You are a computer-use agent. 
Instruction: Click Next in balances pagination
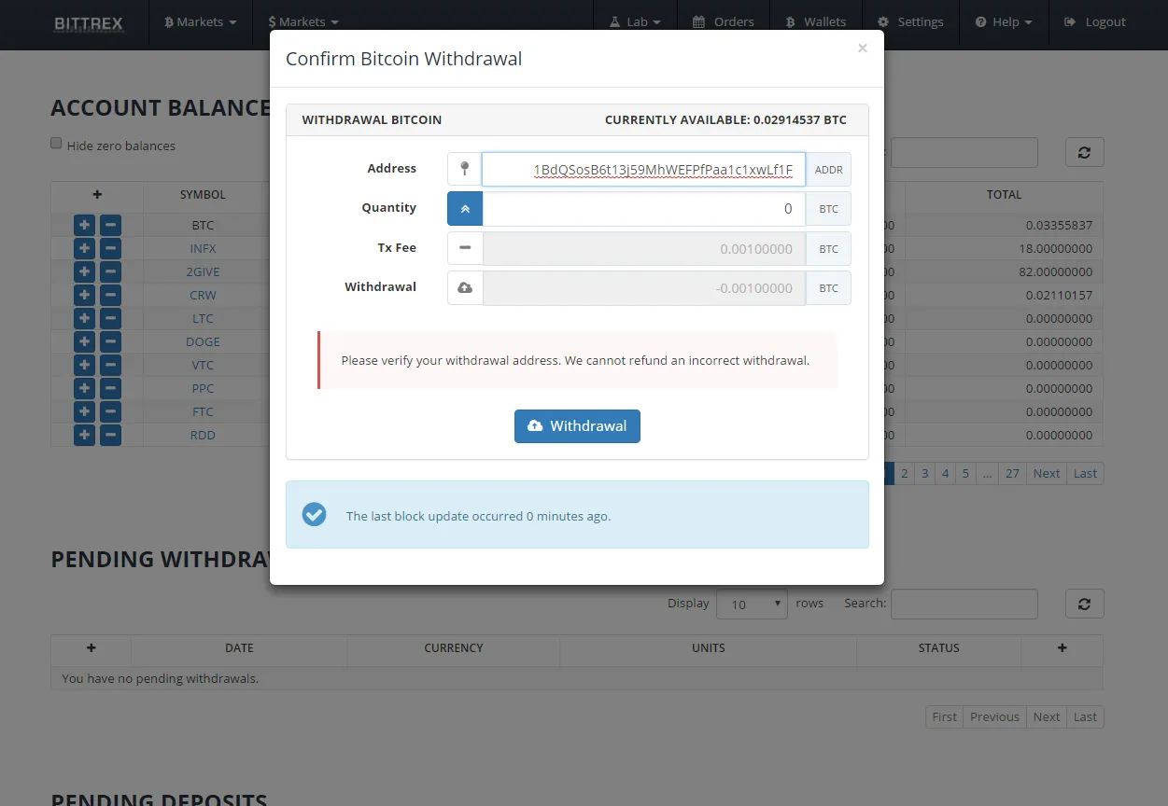pos(1047,474)
